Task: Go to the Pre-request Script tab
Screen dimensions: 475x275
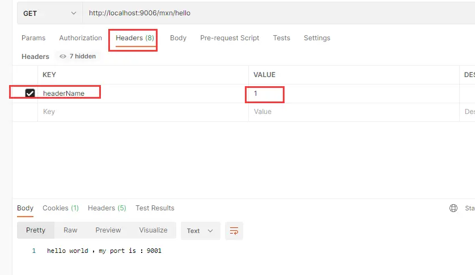Action: click(230, 38)
